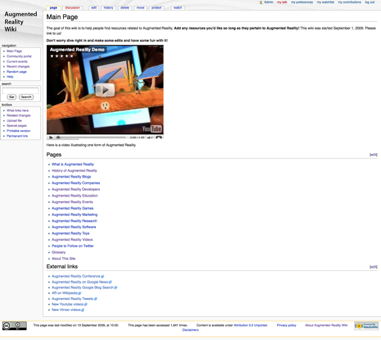
Task: Open the Glossary page
Action: pyautogui.click(x=58, y=253)
